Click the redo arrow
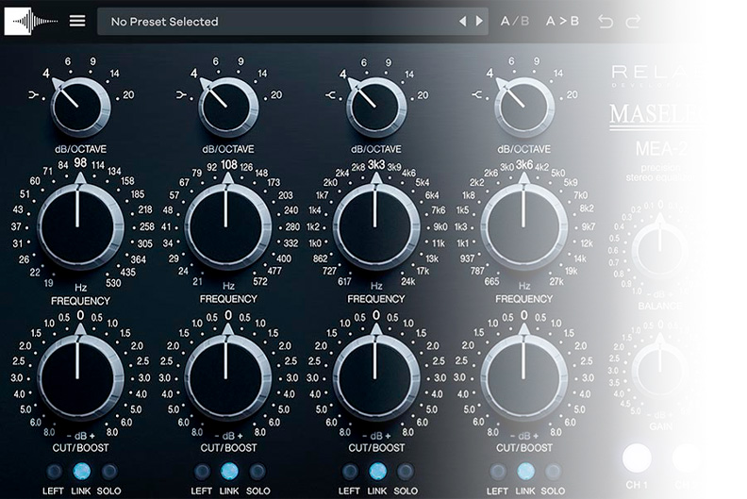 [633, 22]
